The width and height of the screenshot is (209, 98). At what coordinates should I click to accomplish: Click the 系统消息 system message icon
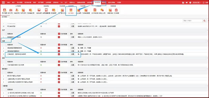pos(39,11)
